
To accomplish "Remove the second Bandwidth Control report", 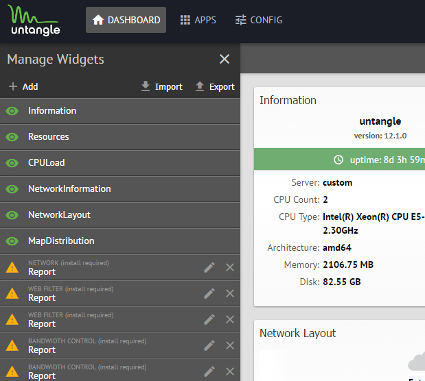I will 230,371.
